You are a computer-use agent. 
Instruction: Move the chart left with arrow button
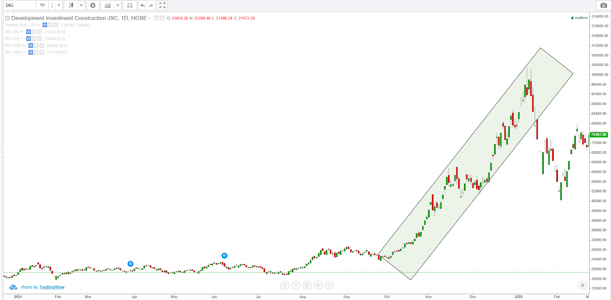[x=284, y=285]
